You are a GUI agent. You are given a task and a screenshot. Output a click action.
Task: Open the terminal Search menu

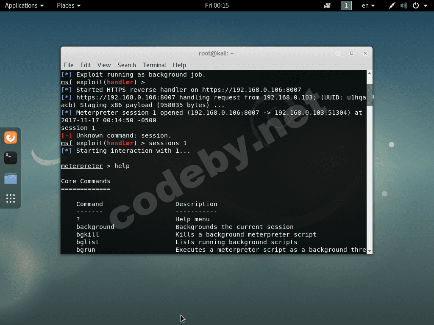coord(126,65)
